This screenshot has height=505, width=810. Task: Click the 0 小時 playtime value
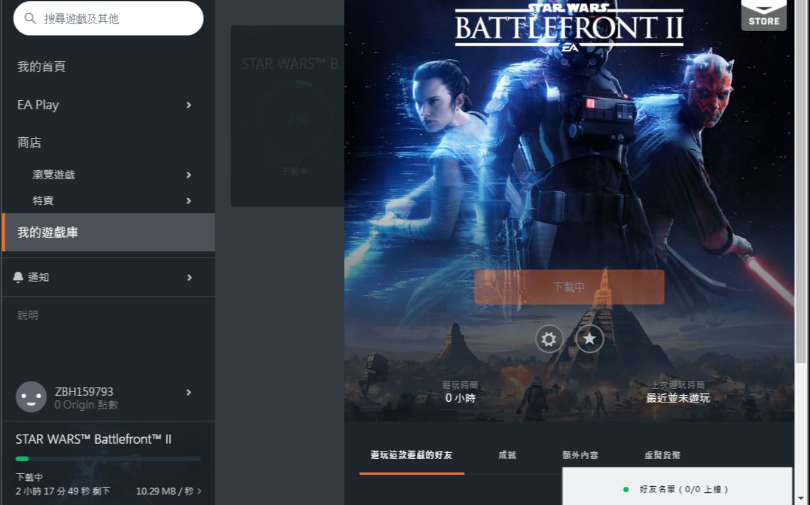(460, 398)
